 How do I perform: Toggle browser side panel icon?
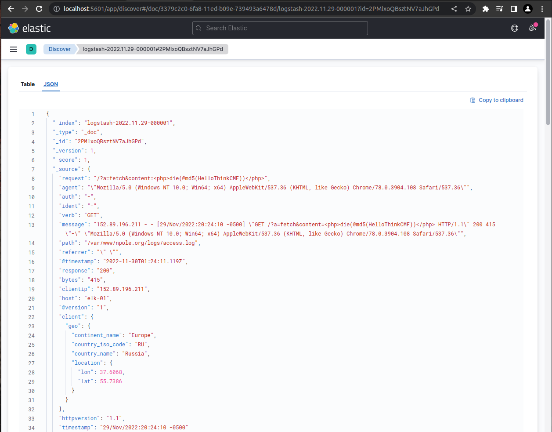click(x=514, y=9)
